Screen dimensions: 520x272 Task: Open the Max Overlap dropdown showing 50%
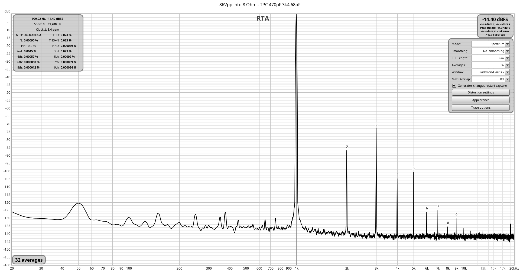[x=507, y=79]
